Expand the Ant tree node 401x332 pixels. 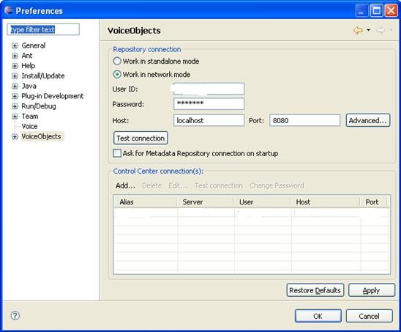(x=15, y=56)
